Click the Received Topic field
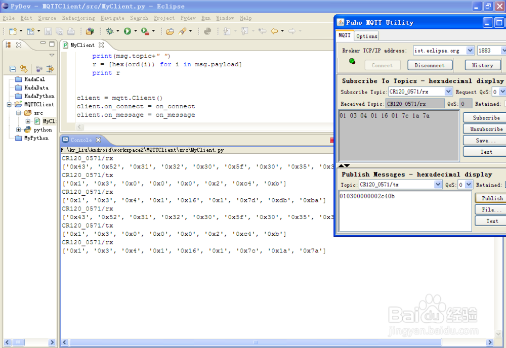This screenshot has width=506, height=348. tap(415, 104)
